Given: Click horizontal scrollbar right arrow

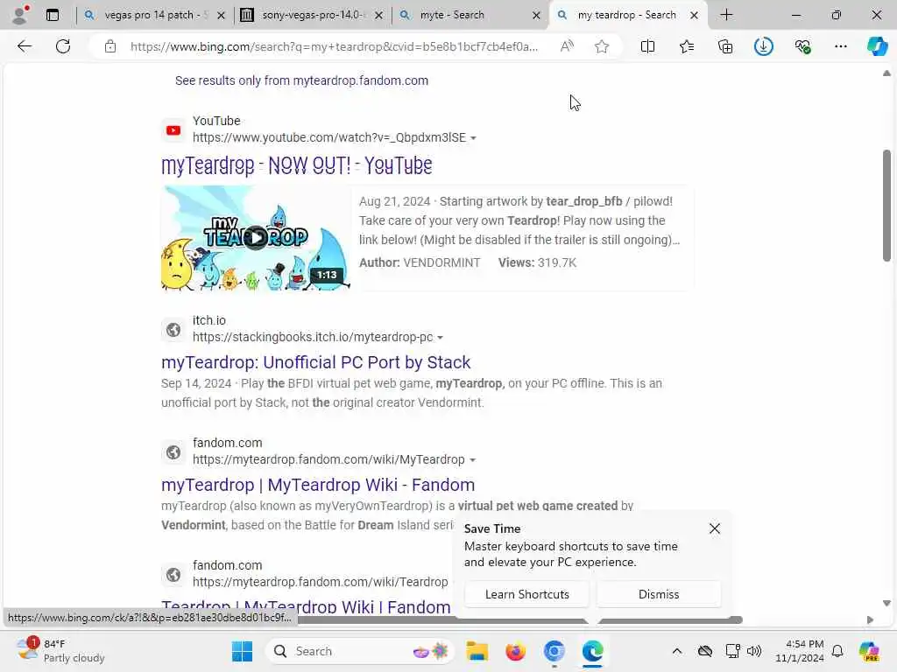Looking at the screenshot, I should [870, 620].
